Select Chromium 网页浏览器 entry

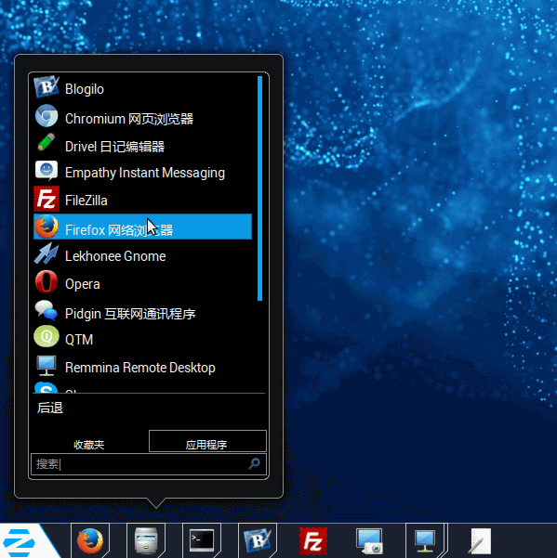(x=129, y=119)
